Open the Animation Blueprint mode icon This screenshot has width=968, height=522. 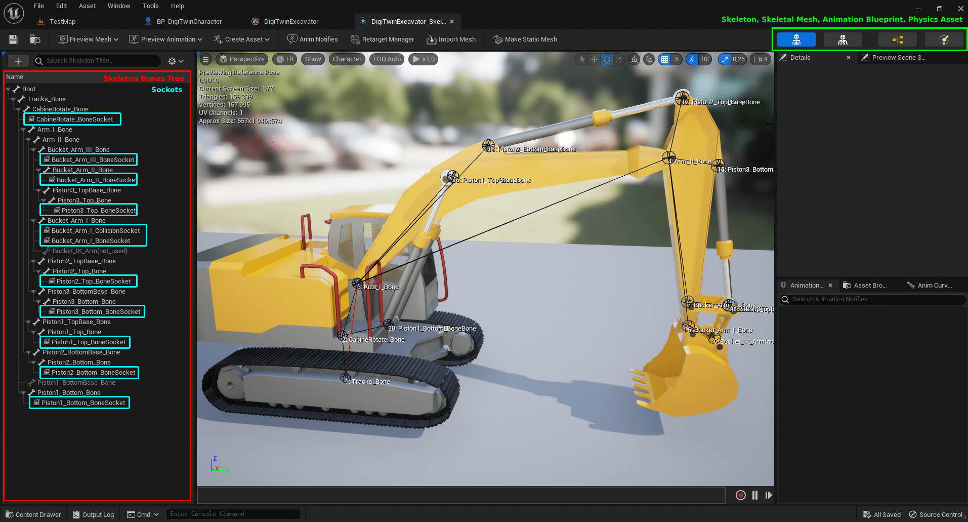pos(897,39)
